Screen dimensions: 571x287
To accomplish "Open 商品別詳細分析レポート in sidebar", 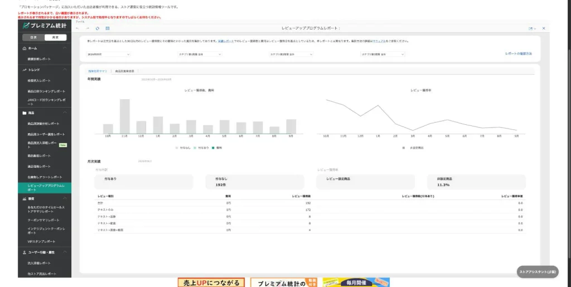I will click(43, 124).
